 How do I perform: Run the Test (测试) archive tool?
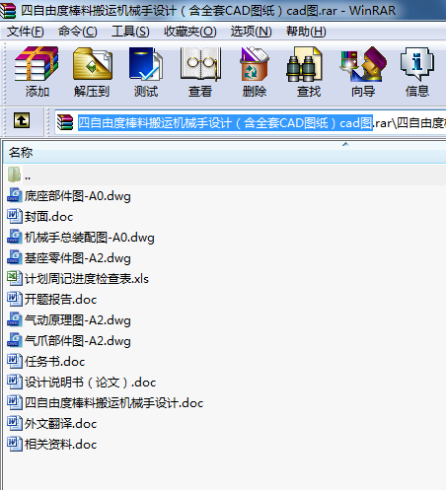coord(146,72)
